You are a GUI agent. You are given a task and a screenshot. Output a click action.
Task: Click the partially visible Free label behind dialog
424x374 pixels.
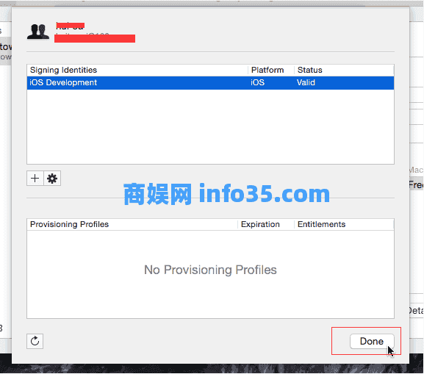pos(416,185)
